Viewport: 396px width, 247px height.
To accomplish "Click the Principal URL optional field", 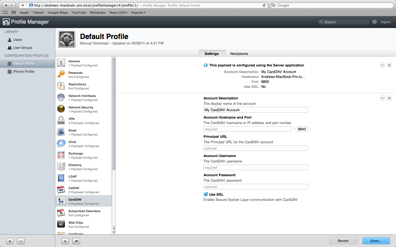I will [256, 148].
